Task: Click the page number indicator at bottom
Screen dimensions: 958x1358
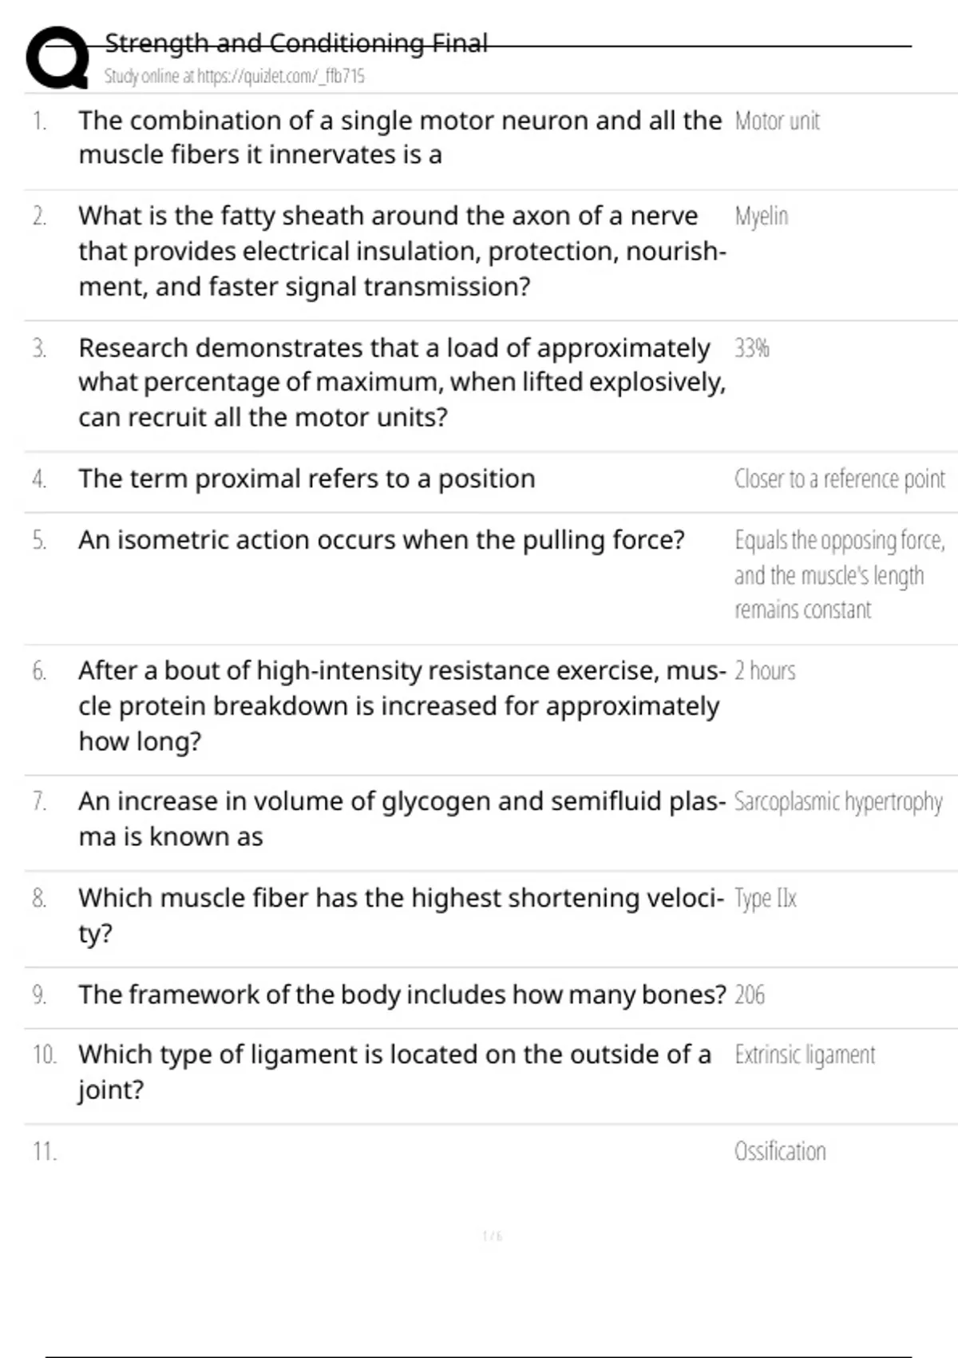Action: point(492,1237)
